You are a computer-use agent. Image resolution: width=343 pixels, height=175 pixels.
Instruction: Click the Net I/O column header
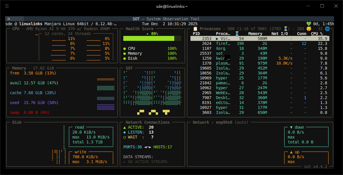[x=279, y=34]
